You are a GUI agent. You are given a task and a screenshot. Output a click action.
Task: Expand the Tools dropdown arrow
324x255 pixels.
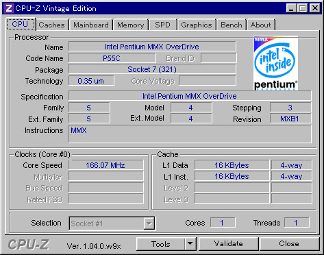pyautogui.click(x=190, y=244)
